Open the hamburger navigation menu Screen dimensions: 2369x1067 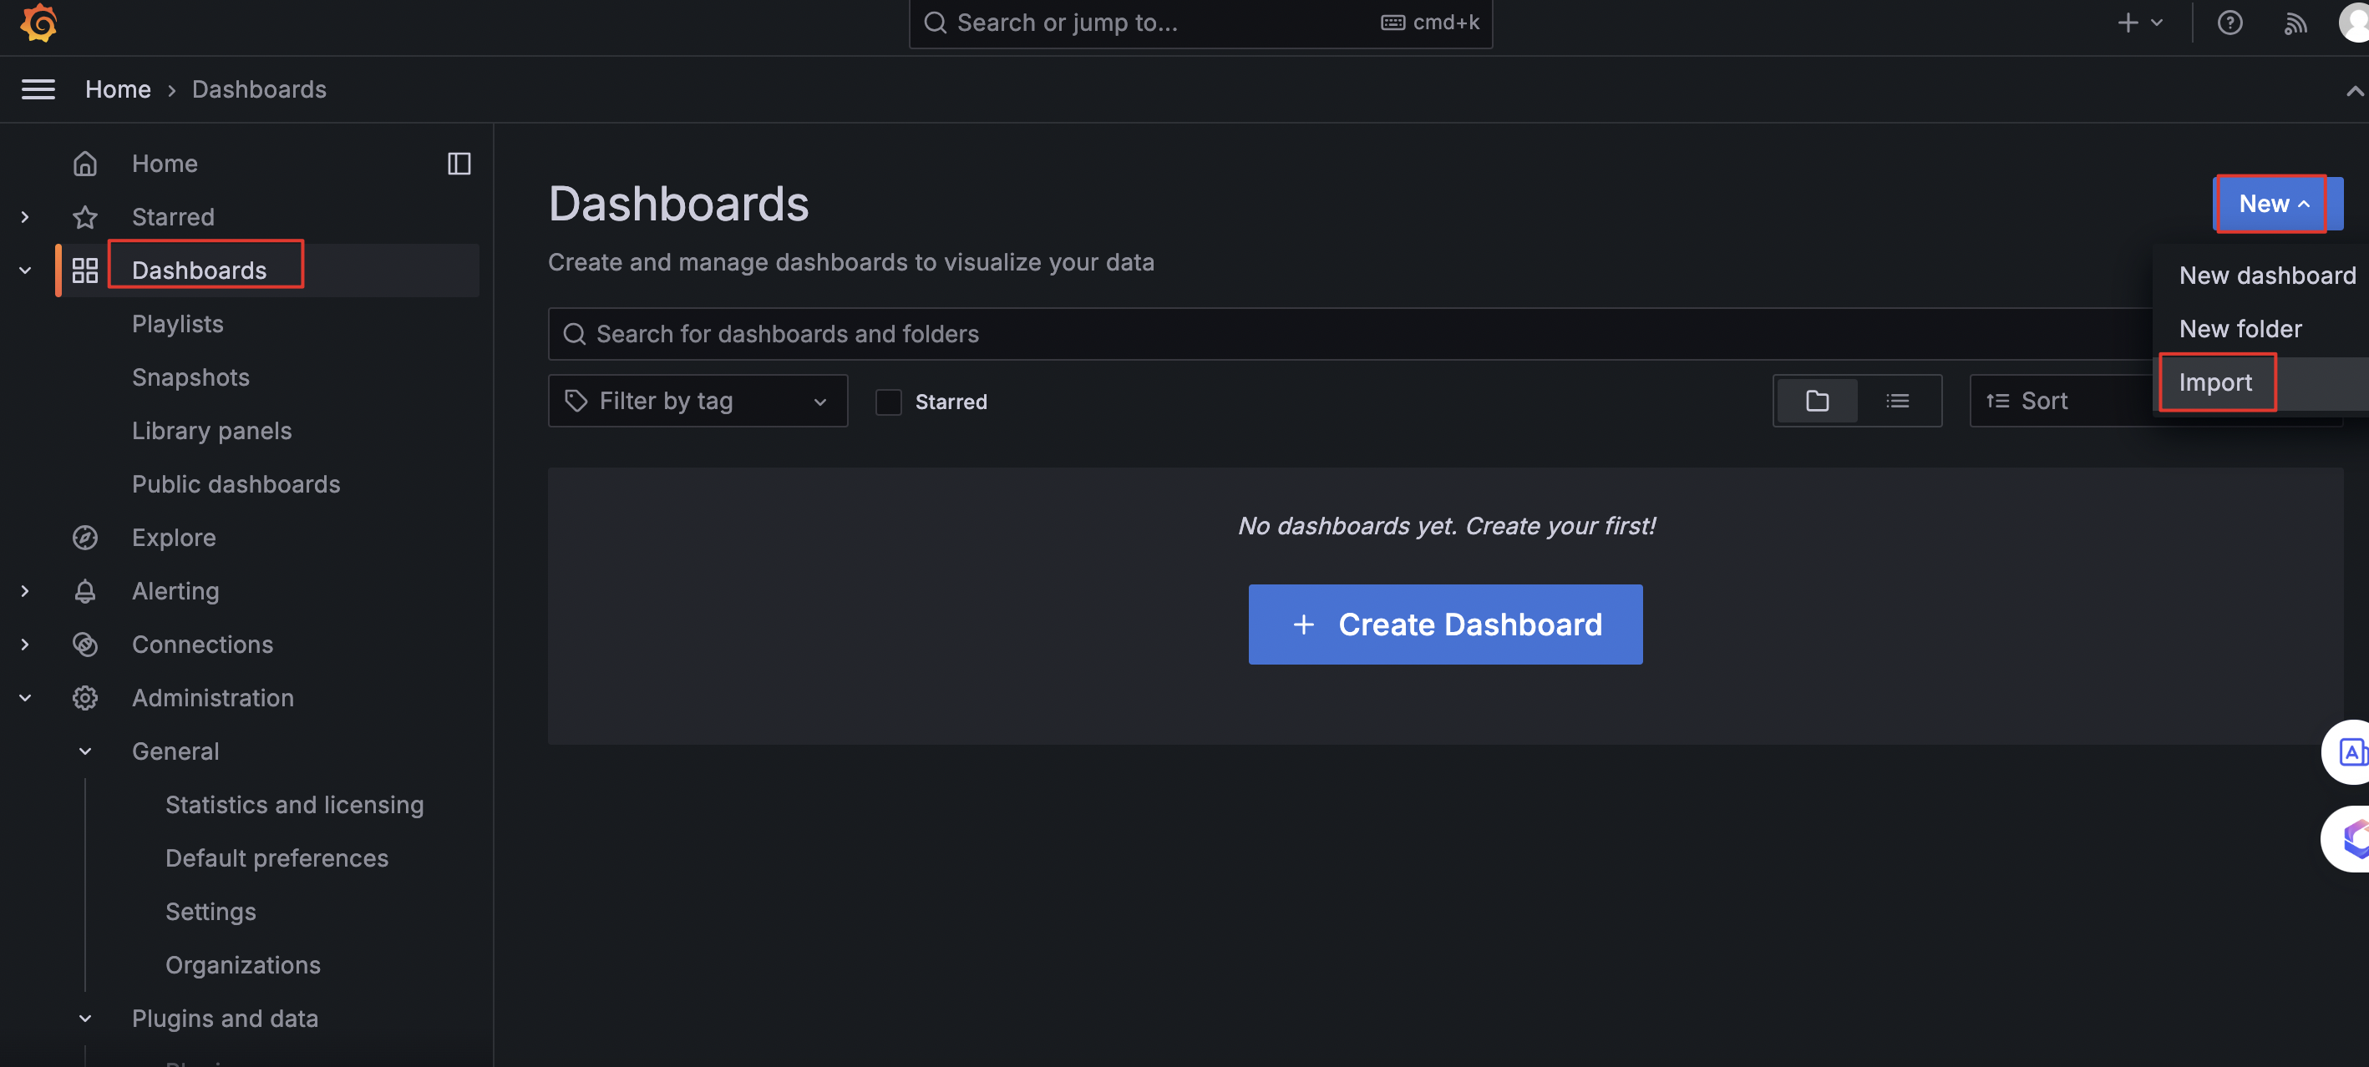(38, 89)
